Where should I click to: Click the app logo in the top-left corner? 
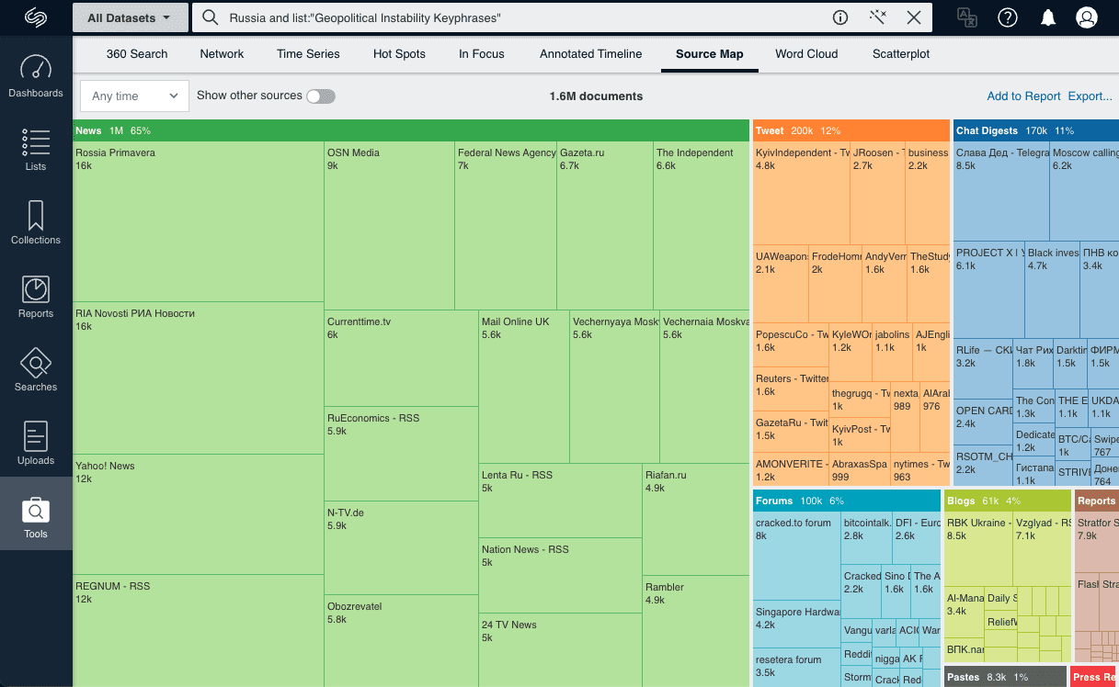[36, 17]
